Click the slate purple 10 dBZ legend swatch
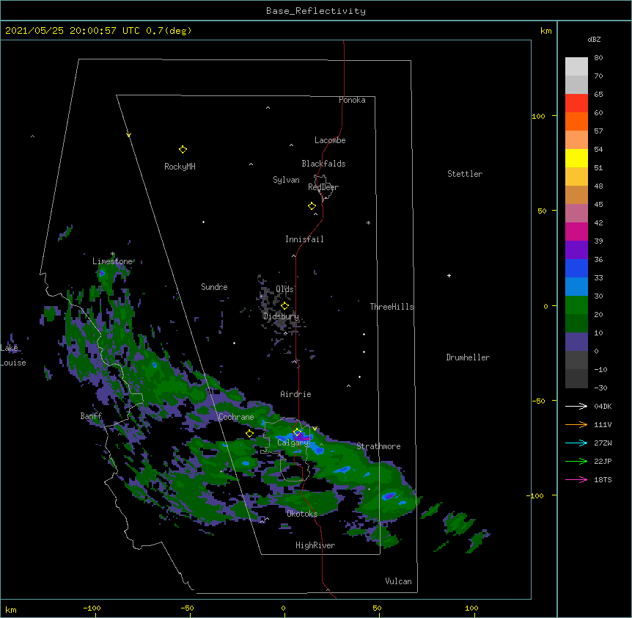 pos(576,342)
